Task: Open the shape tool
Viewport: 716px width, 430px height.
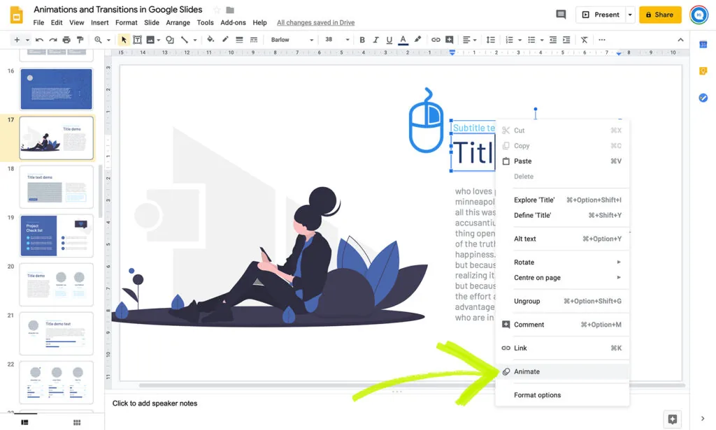Action: (x=170, y=40)
